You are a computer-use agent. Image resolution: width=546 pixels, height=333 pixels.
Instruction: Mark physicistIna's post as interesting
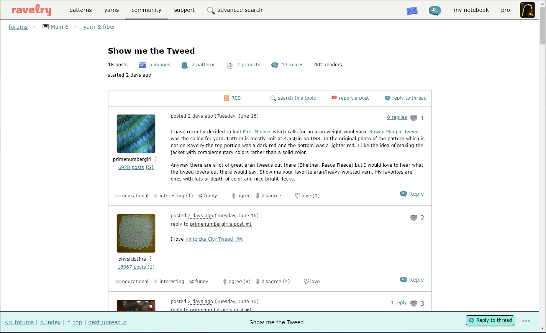169,282
